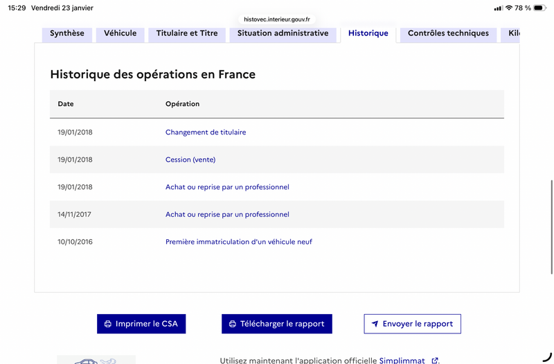Click the Historique tab
This screenshot has width=554, height=364.
(x=368, y=35)
